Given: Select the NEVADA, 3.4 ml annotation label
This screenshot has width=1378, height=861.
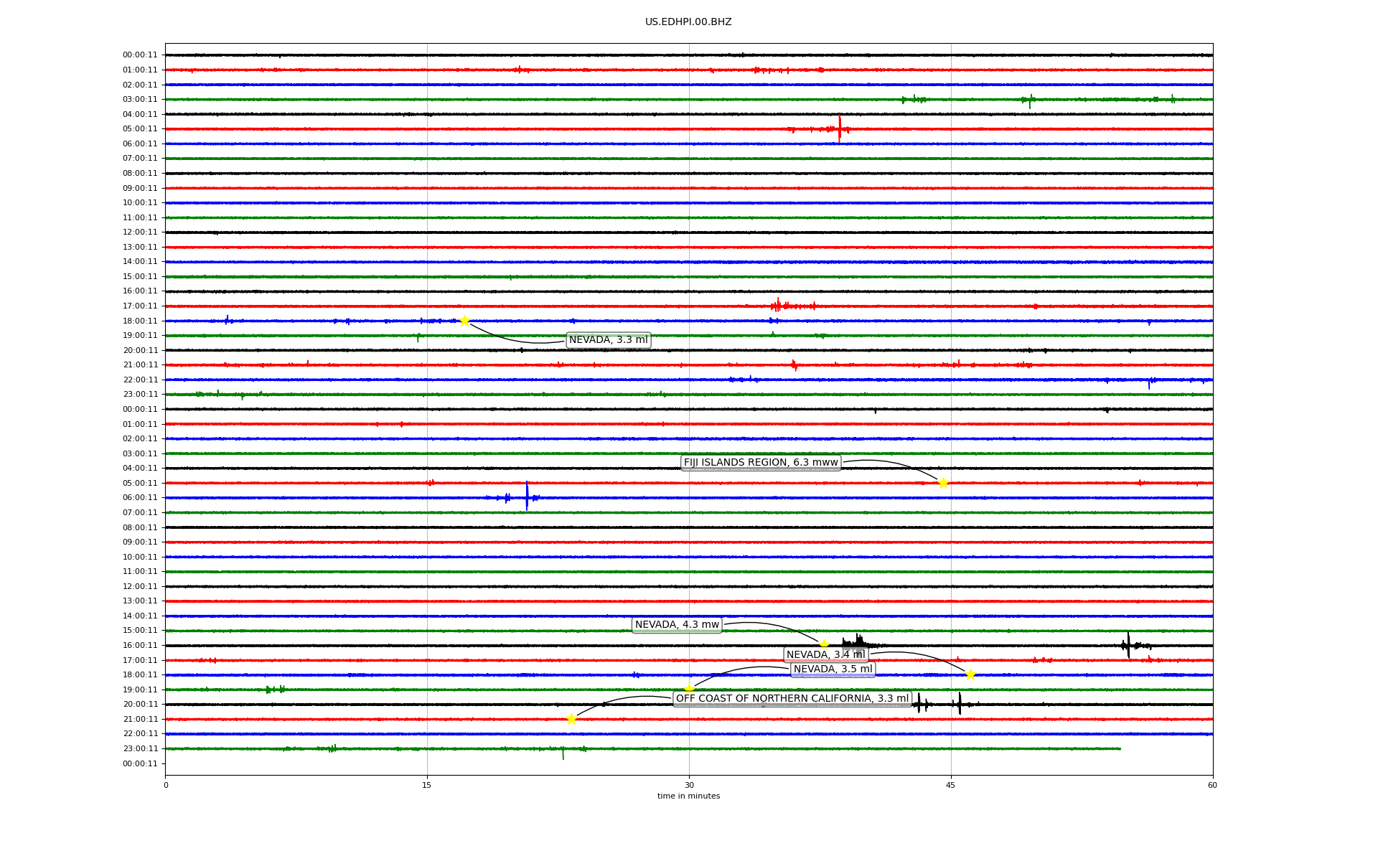Looking at the screenshot, I should [x=825, y=654].
